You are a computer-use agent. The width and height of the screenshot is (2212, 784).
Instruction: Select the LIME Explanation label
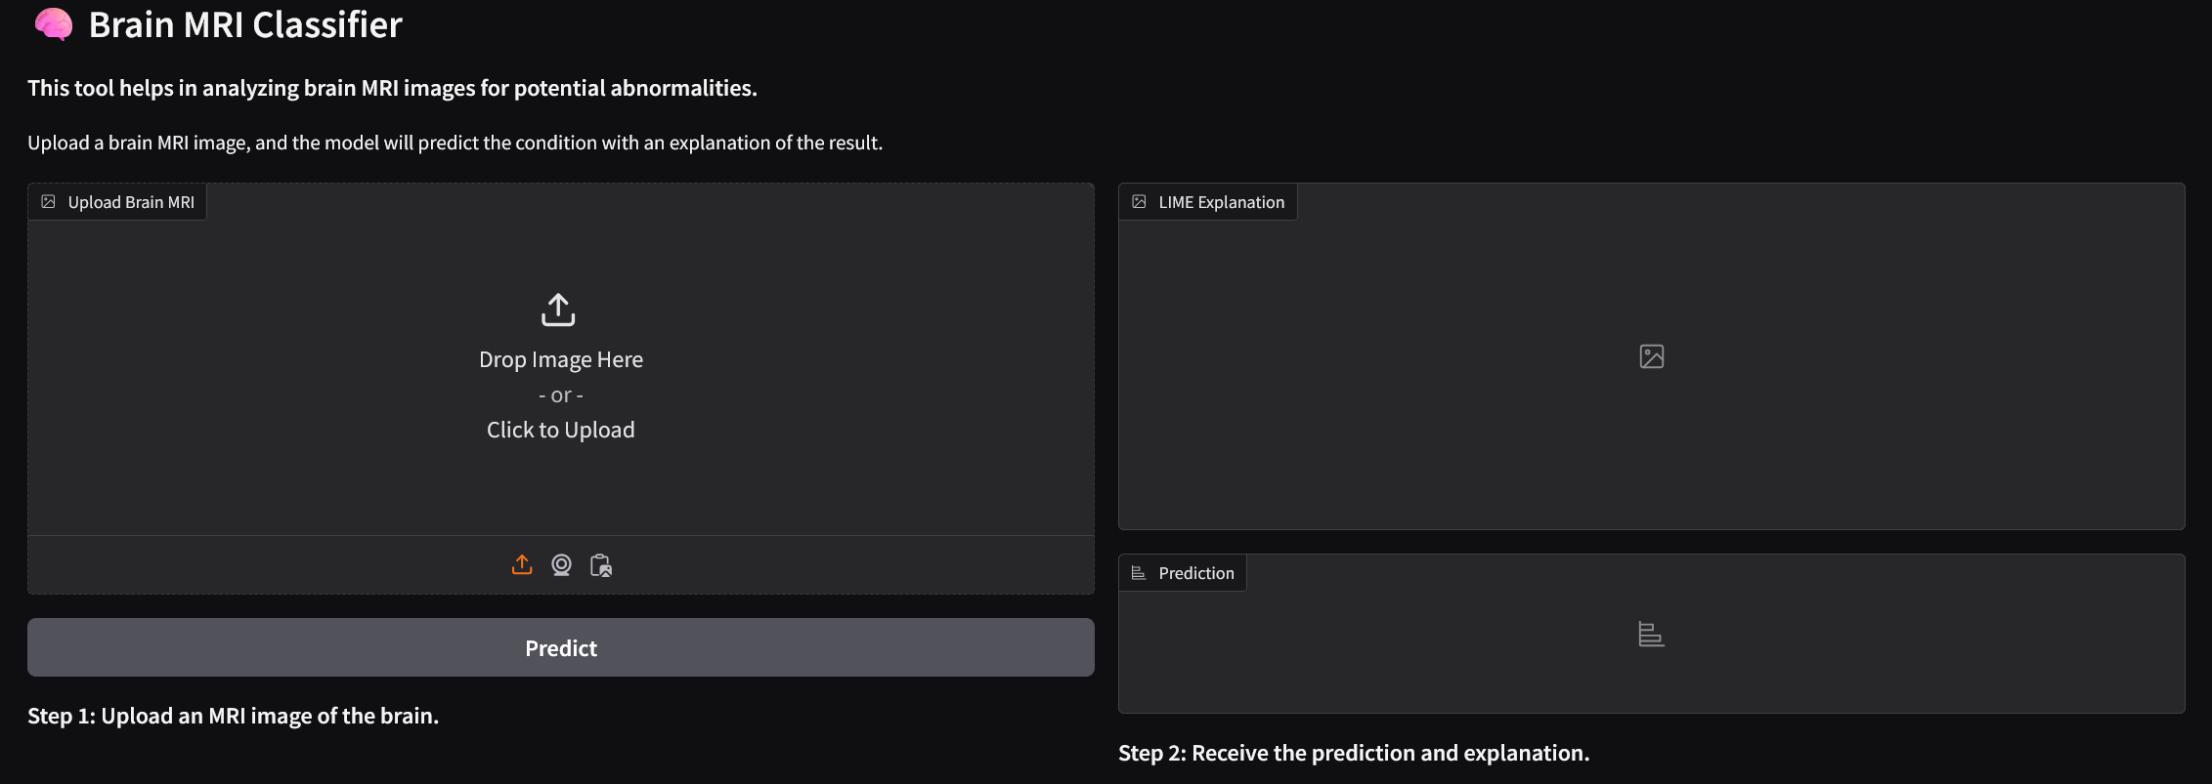1221,202
